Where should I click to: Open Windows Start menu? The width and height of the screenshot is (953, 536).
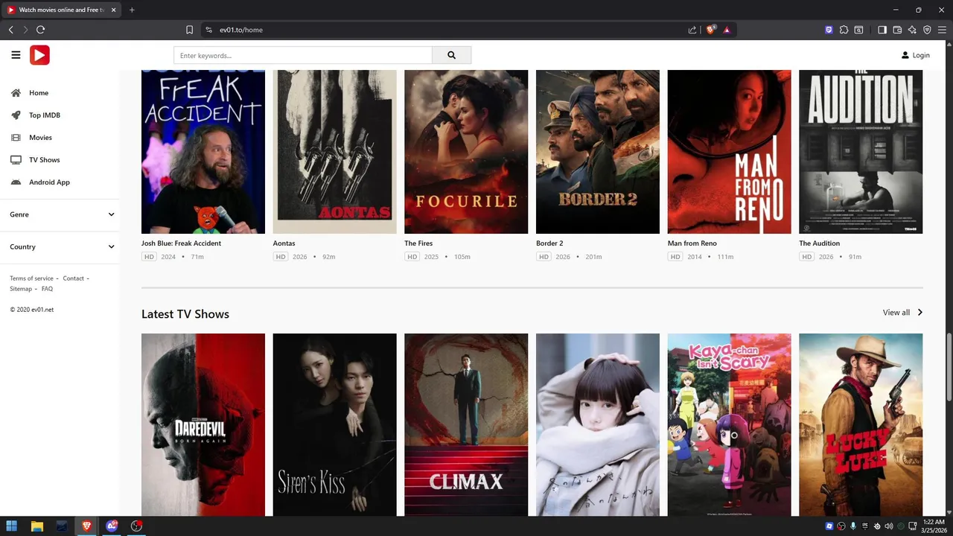[12, 526]
